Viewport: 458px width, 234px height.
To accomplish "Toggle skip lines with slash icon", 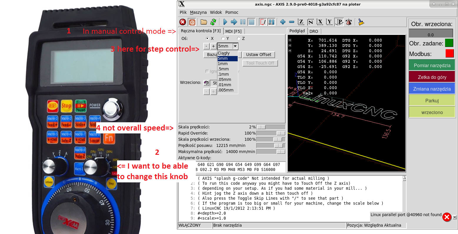I will point(263,22).
